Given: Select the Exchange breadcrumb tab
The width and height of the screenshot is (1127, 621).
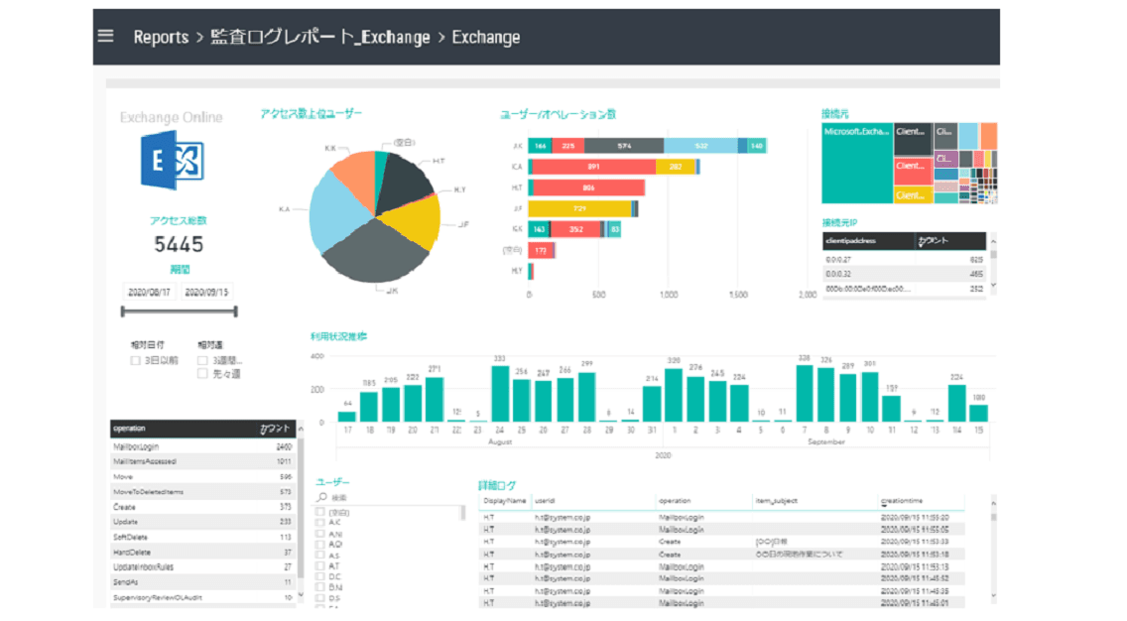Looking at the screenshot, I should (x=485, y=37).
